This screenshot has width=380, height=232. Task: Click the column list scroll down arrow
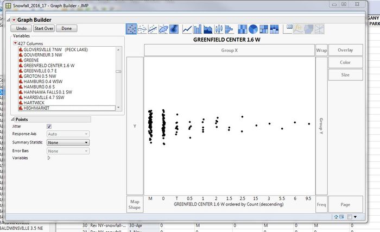(x=118, y=107)
